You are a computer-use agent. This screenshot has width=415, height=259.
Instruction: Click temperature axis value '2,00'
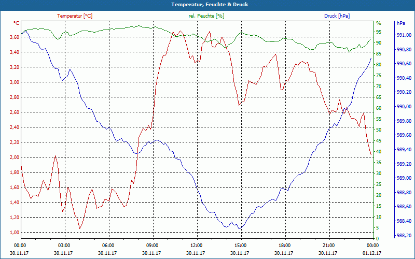15,157
